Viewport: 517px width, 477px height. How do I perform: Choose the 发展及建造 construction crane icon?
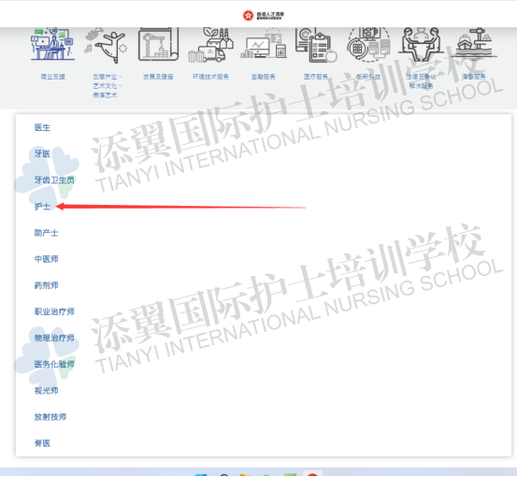158,44
